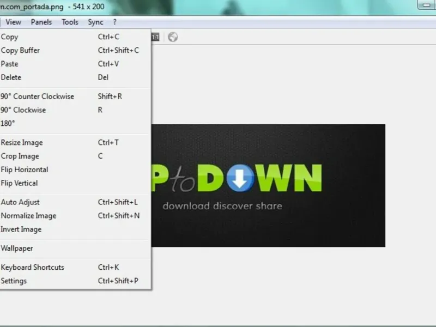
Task: Choose Paste in the dropdown menu
Action: (75, 64)
